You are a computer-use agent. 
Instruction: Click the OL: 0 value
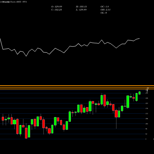(103, 13)
